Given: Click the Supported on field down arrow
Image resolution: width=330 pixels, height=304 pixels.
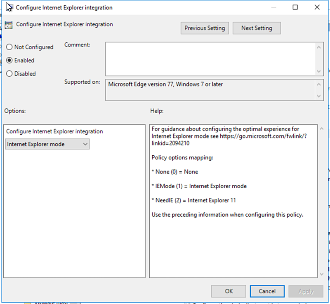Looking at the screenshot, I should tap(320, 96).
